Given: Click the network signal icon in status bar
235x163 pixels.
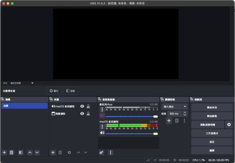Looking at the screenshot, I should pos(148,160).
